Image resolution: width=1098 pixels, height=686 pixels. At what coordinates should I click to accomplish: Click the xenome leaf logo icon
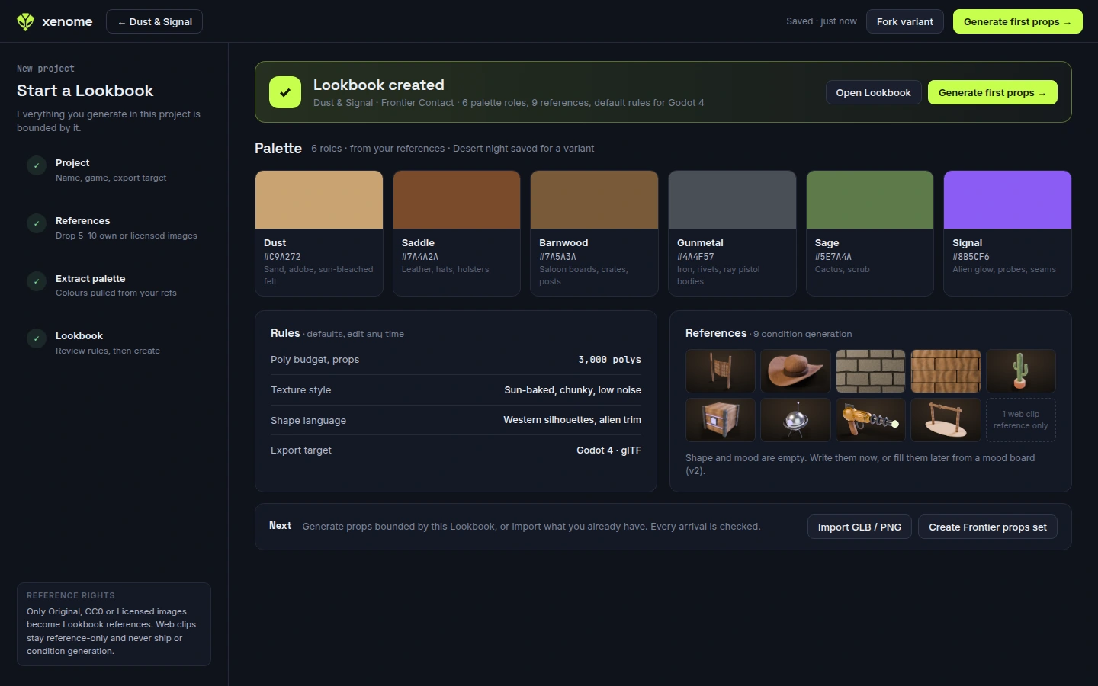tap(25, 21)
